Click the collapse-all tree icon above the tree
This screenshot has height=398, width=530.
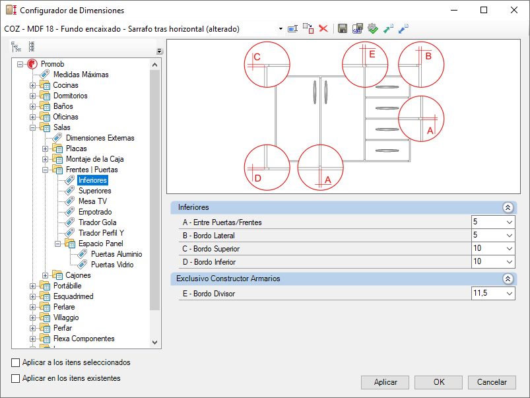point(32,47)
